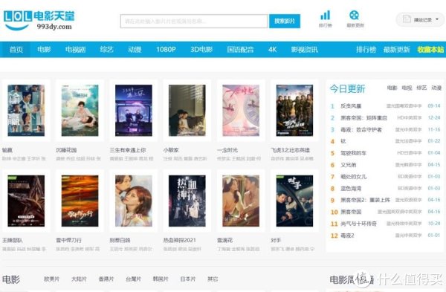
Task: Click the playback history document icon
Action: (407, 19)
